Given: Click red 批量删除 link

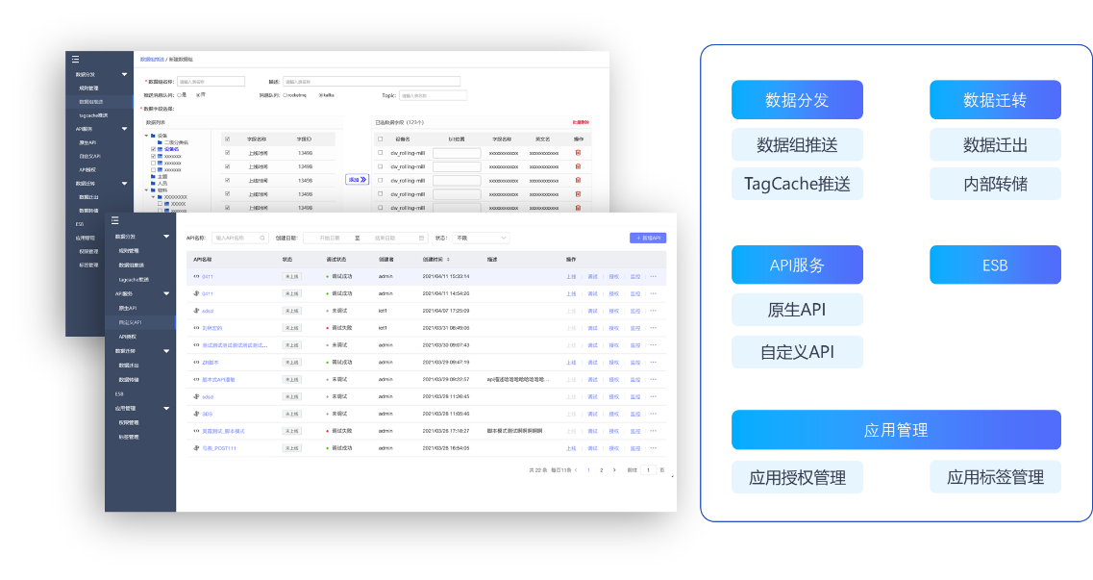Looking at the screenshot, I should coord(581,122).
